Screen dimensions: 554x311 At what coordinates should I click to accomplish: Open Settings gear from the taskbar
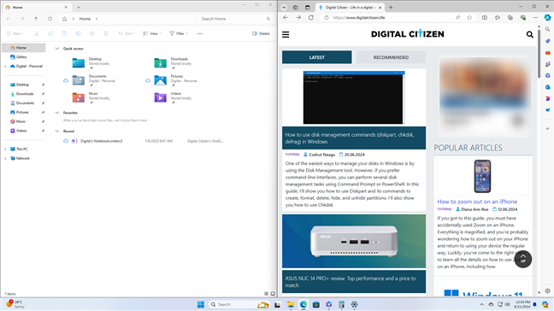(x=355, y=305)
